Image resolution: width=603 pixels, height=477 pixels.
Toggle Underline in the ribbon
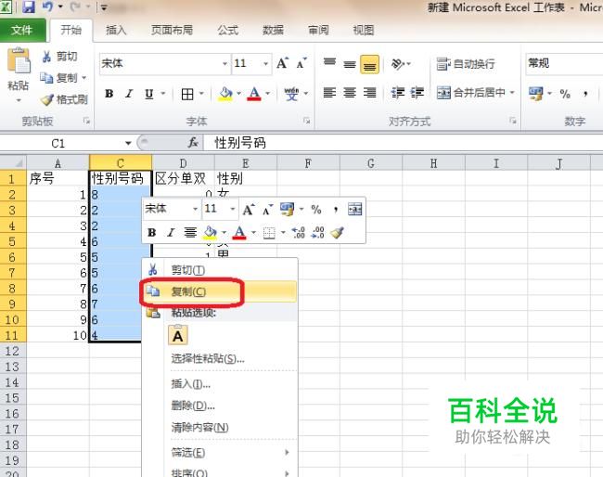pyautogui.click(x=149, y=94)
